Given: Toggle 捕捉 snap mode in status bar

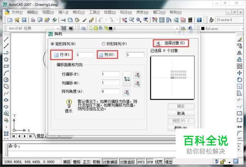Looking at the screenshot, I should [67, 162].
